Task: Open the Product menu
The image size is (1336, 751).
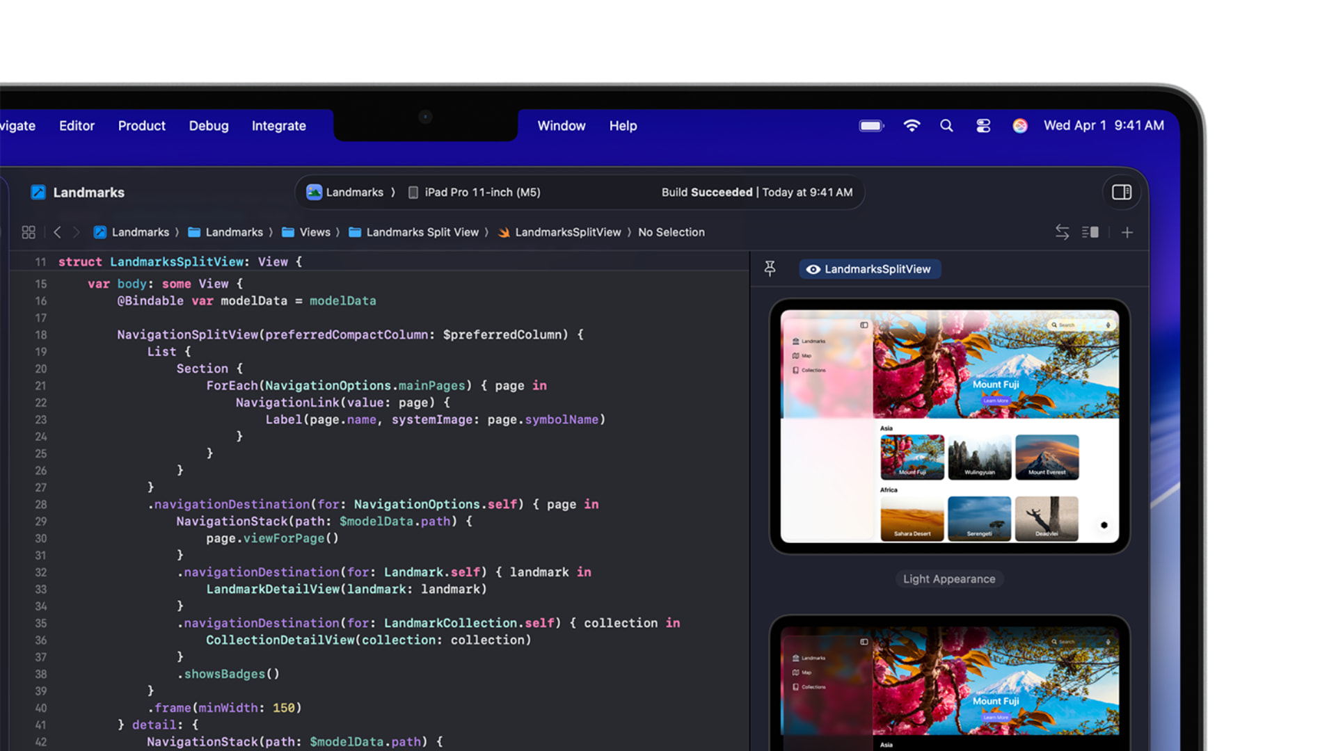Action: coord(142,126)
